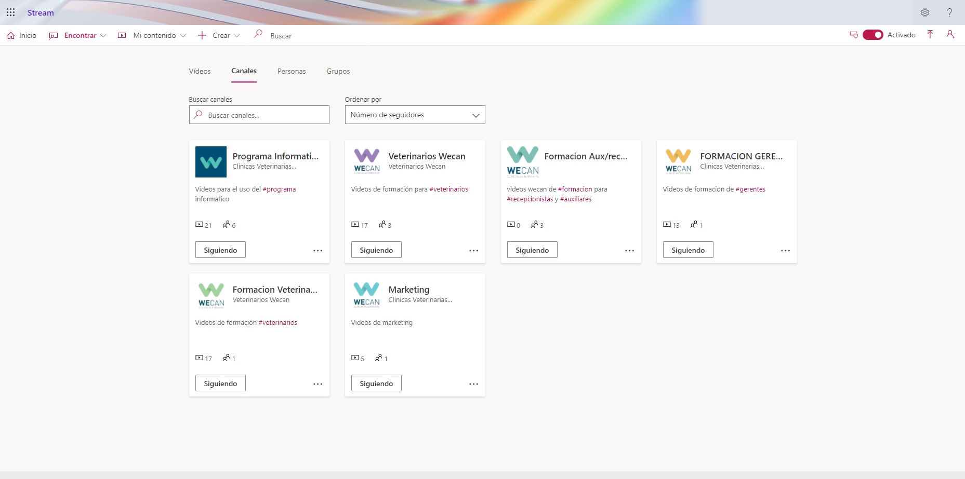The height and width of the screenshot is (479, 965).
Task: Click the Formacion Aux/rec... teal logo
Action: pyautogui.click(x=523, y=162)
